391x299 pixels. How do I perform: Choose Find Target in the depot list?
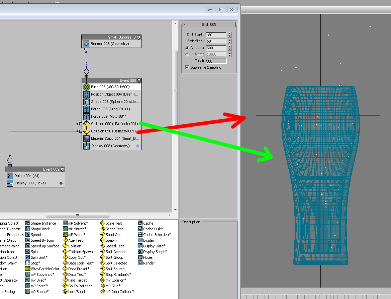click(77, 280)
